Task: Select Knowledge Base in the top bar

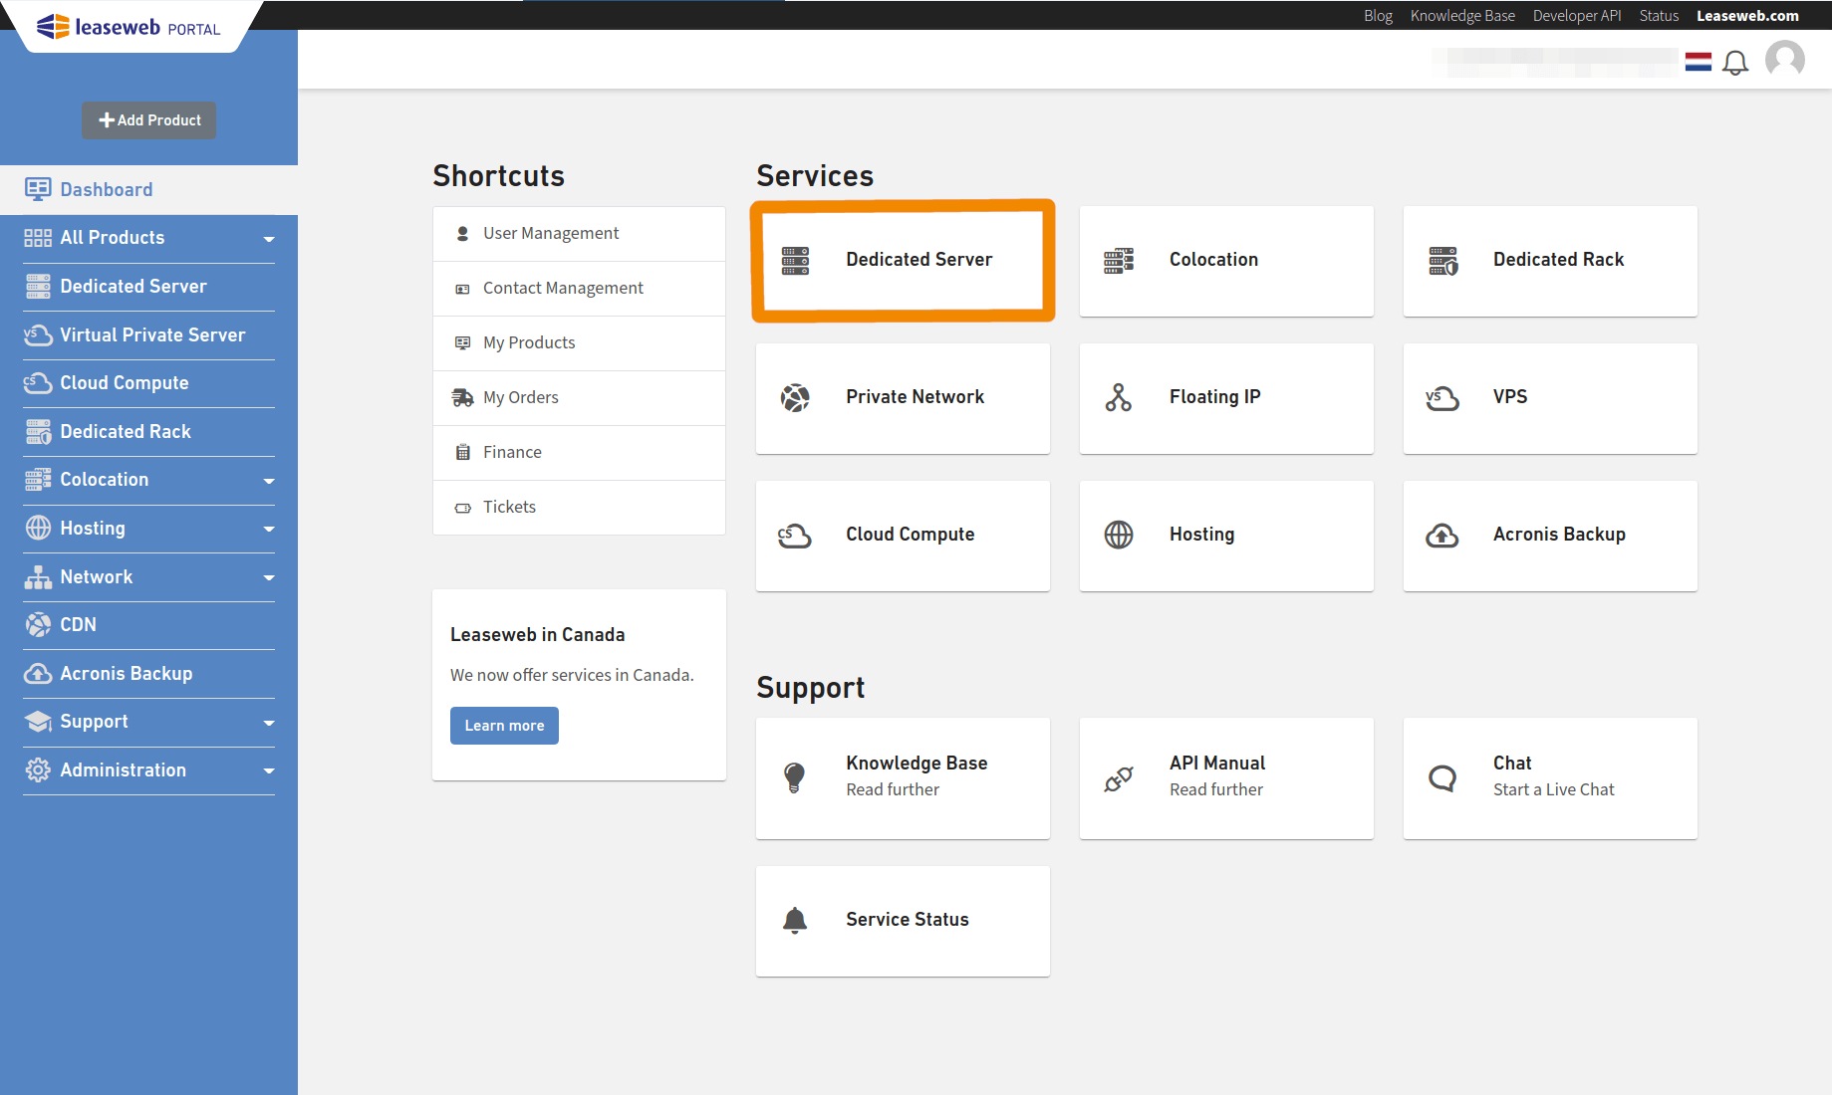Action: click(x=1461, y=15)
